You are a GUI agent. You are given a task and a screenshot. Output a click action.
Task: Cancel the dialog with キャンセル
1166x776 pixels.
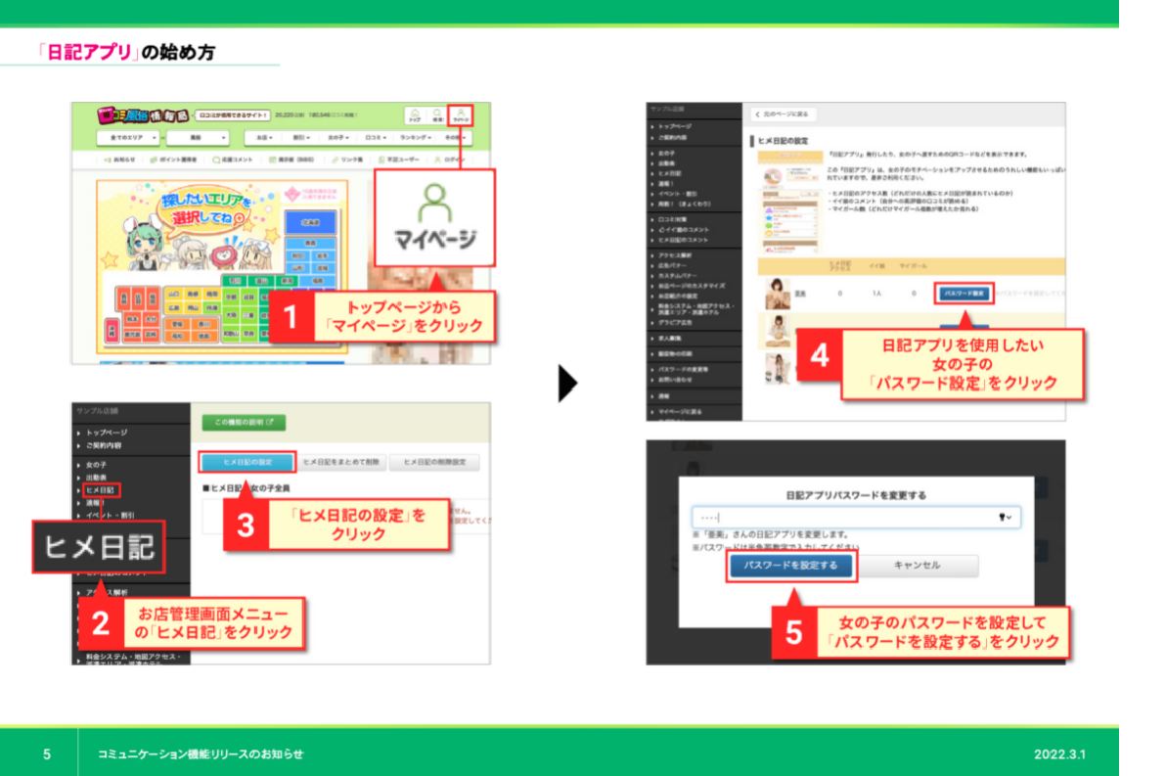(918, 566)
